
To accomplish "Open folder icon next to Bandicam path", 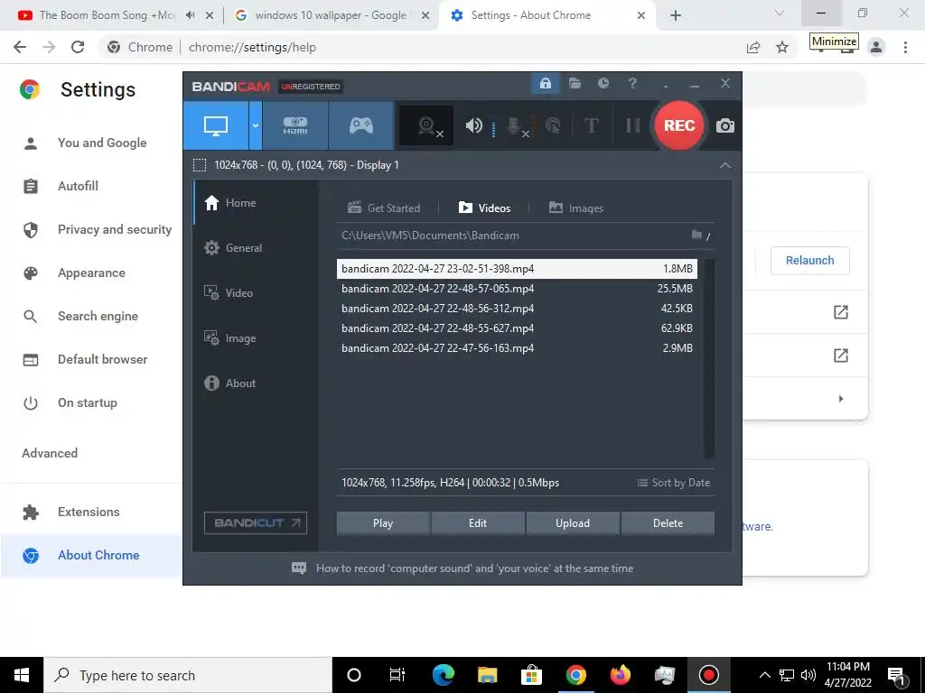I will pyautogui.click(x=696, y=236).
